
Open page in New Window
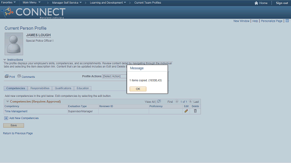(241, 21)
